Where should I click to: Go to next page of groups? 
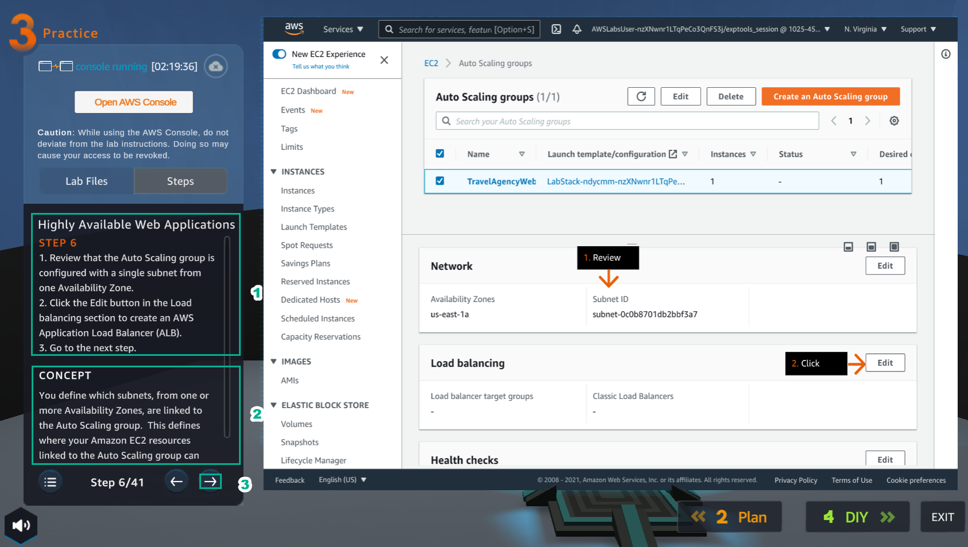tap(867, 121)
